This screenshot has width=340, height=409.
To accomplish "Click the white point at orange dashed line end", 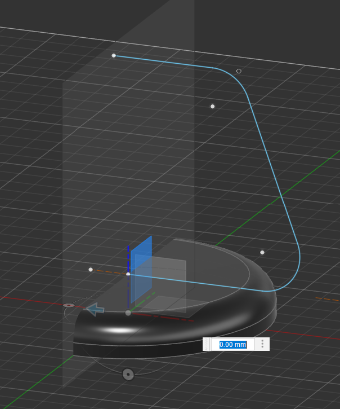I will click(x=91, y=270).
